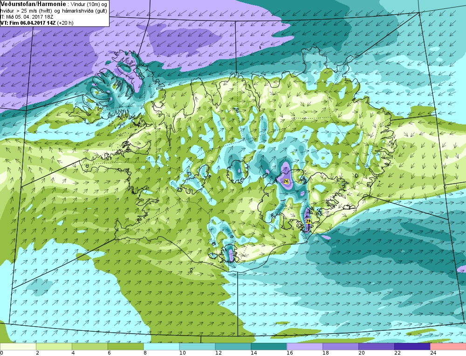466x356 pixels.
Task: Click the 'Vindur (10m) og' caption text
Action: (x=89, y=5)
